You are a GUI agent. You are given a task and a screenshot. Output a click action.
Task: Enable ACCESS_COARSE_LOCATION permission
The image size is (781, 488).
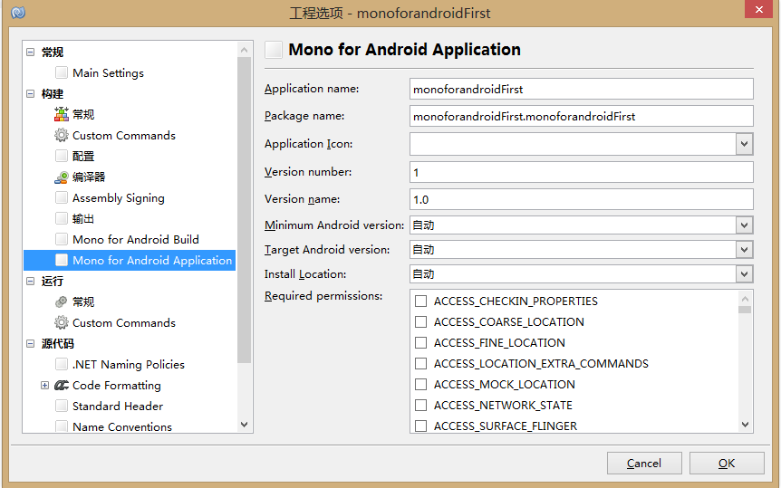[421, 321]
